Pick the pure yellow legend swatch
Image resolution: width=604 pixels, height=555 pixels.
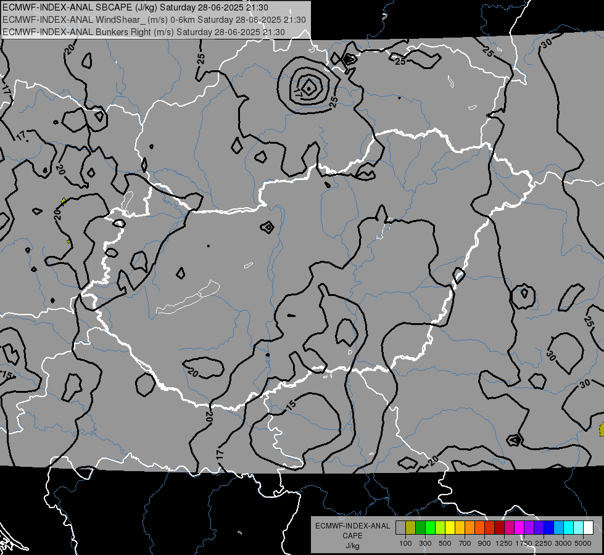coord(450,527)
